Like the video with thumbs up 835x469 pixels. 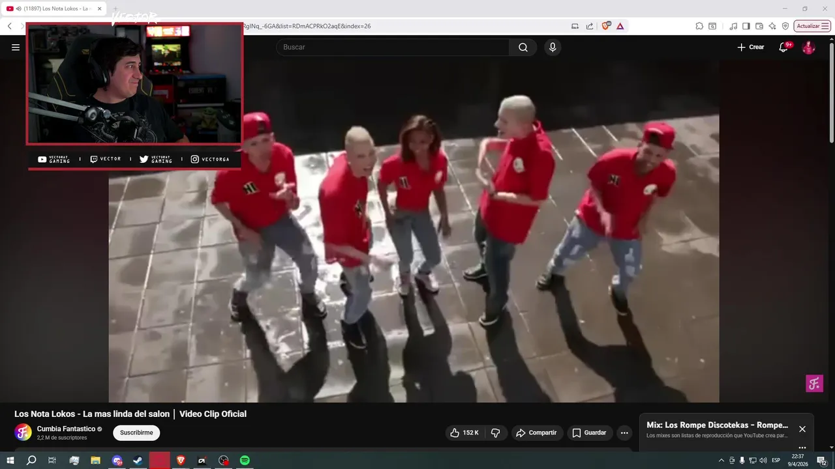(464, 433)
